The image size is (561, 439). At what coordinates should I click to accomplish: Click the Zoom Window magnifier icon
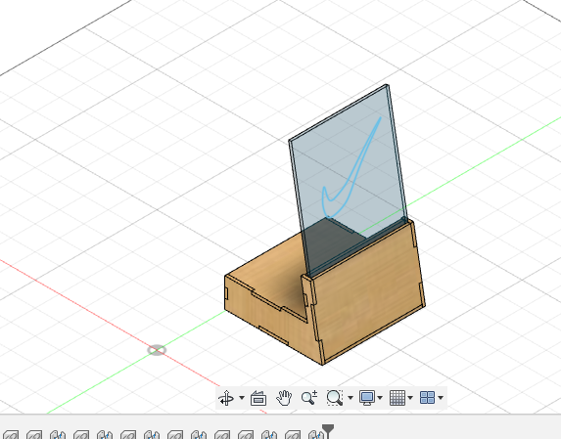pyautogui.click(x=335, y=398)
